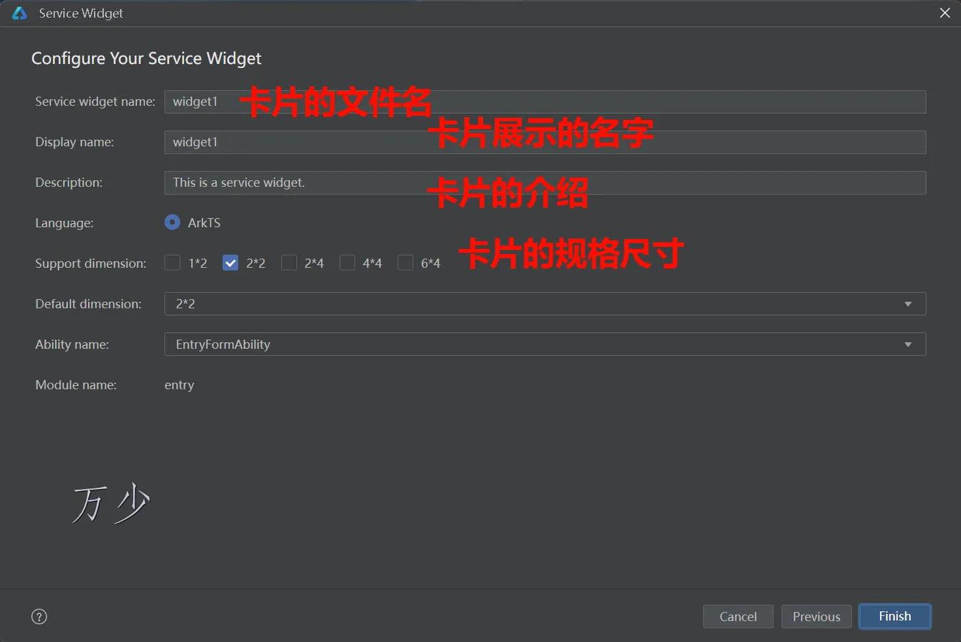Click the help question mark icon

pos(40,617)
